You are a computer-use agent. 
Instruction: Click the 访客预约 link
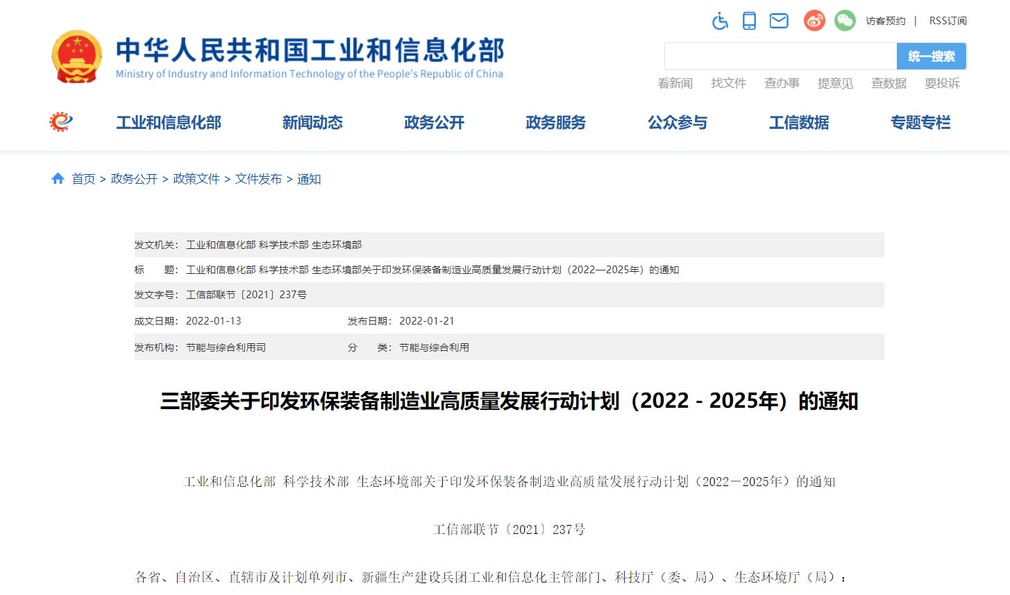[886, 21]
